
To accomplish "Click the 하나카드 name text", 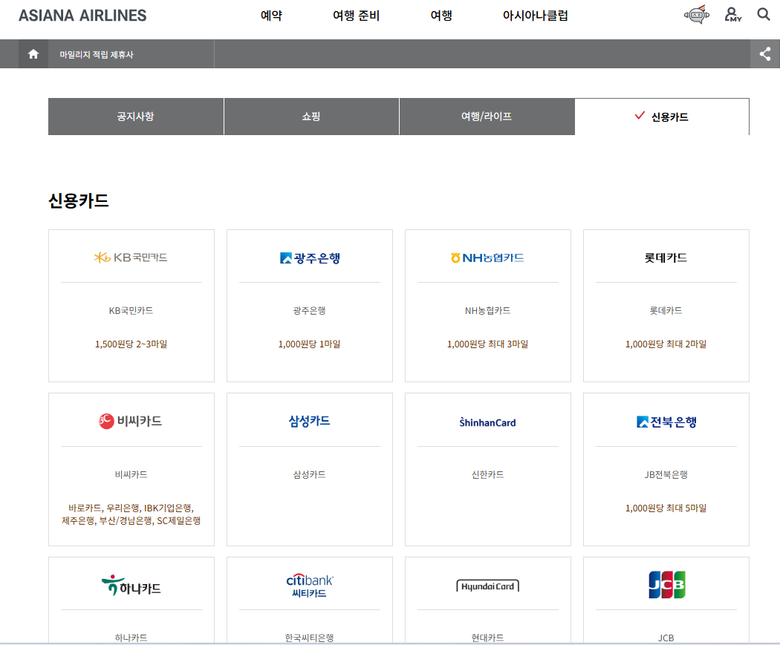I will [x=131, y=638].
